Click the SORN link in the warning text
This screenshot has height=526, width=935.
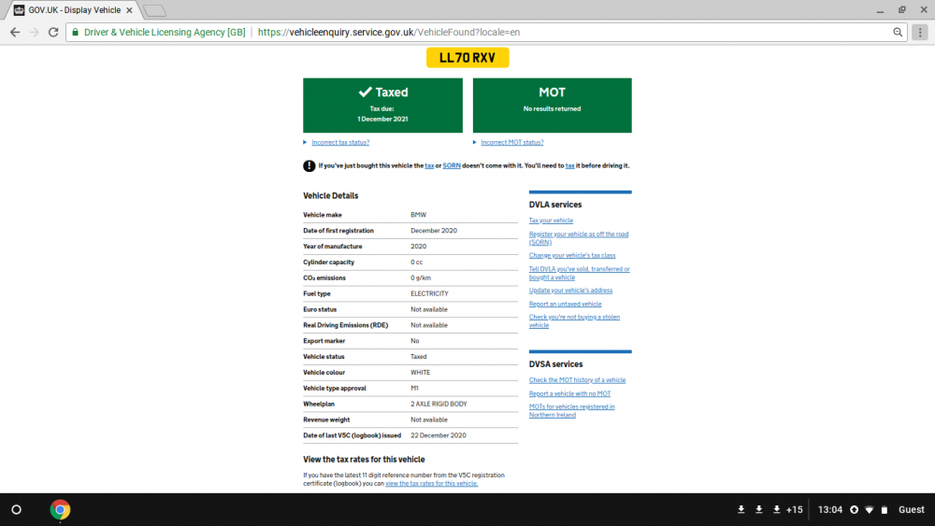point(452,165)
